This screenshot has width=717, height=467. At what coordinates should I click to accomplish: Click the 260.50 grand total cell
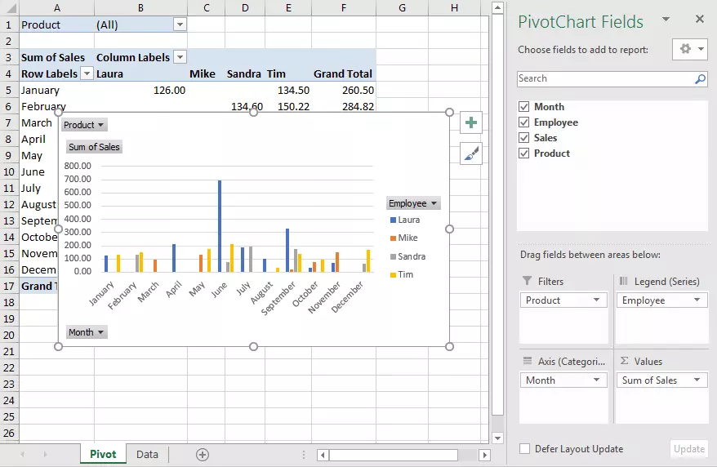(x=344, y=90)
